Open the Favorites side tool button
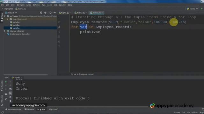 [2, 86]
